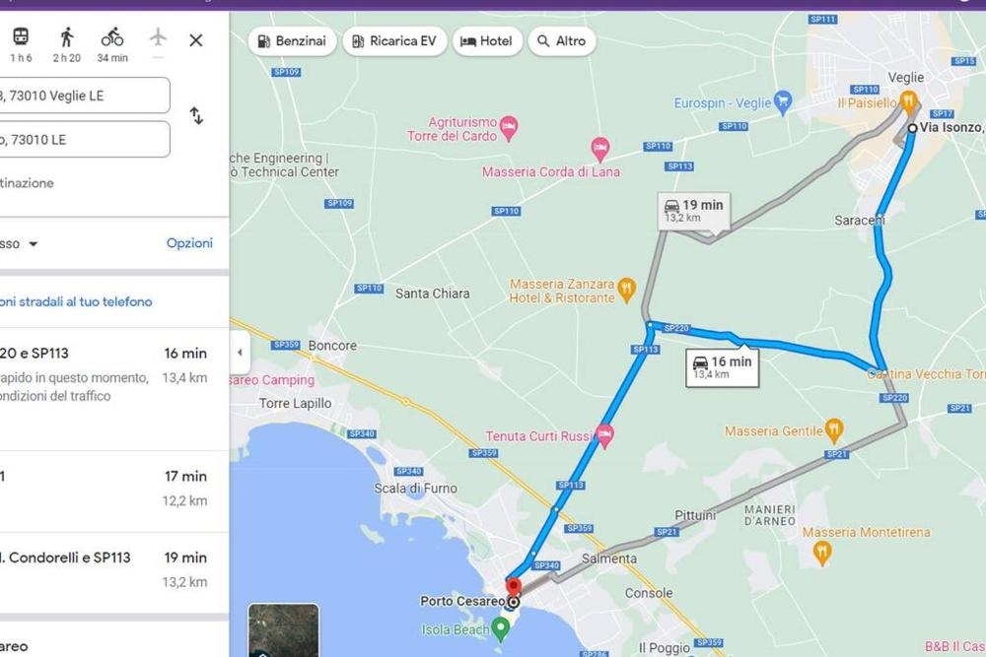
Task: Open the departure time dropdown arrow
Action: click(x=33, y=244)
